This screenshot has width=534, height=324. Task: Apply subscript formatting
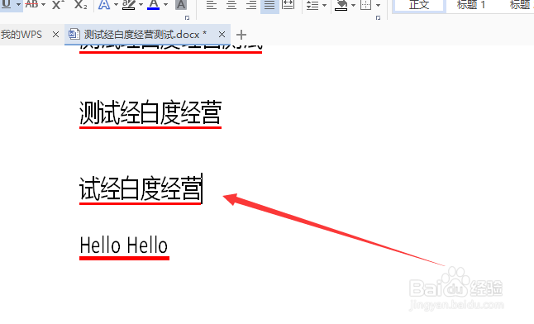click(x=81, y=4)
